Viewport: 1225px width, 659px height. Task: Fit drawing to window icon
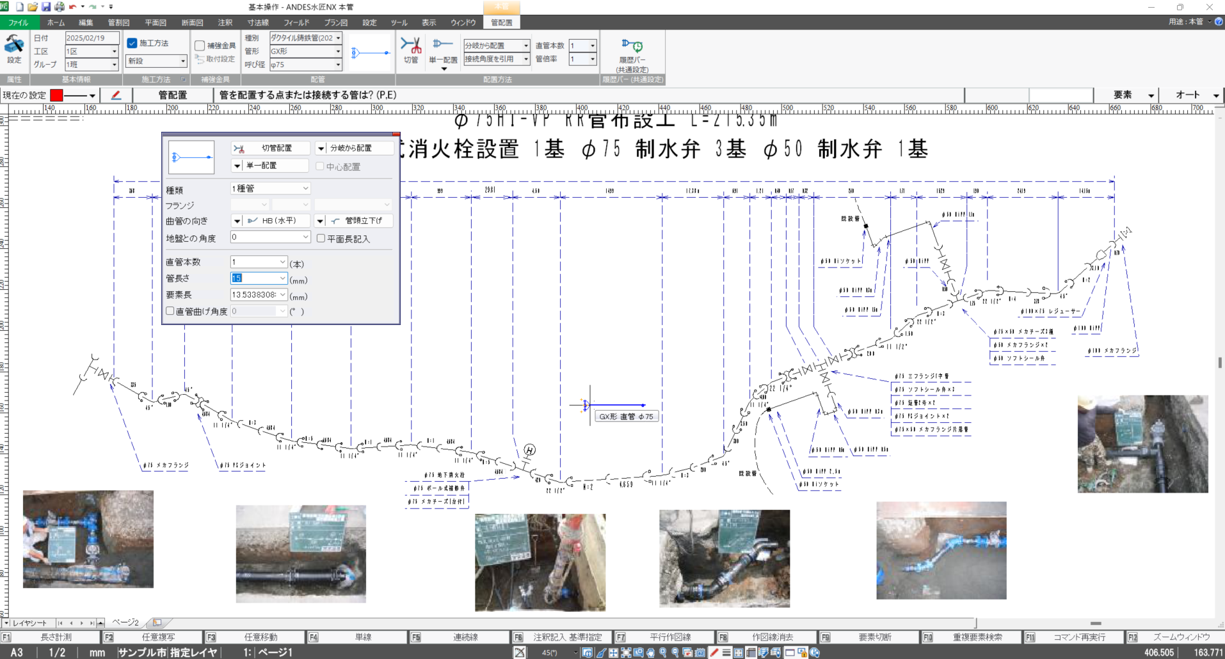(626, 653)
